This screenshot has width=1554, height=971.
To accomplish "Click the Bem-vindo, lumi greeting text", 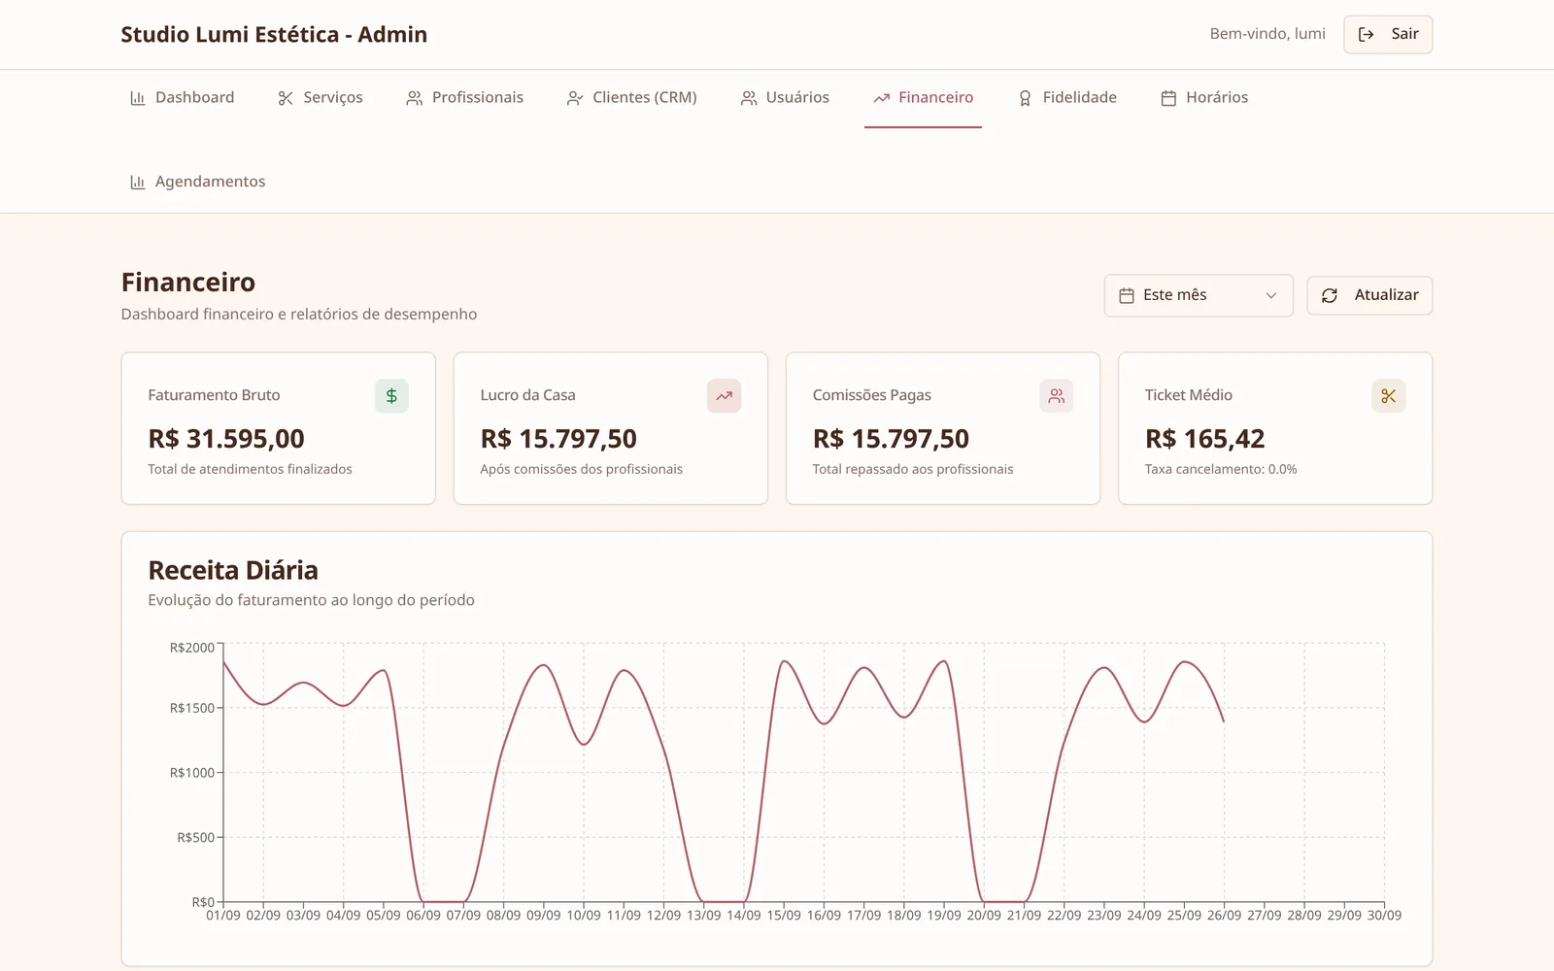I will pos(1267,34).
